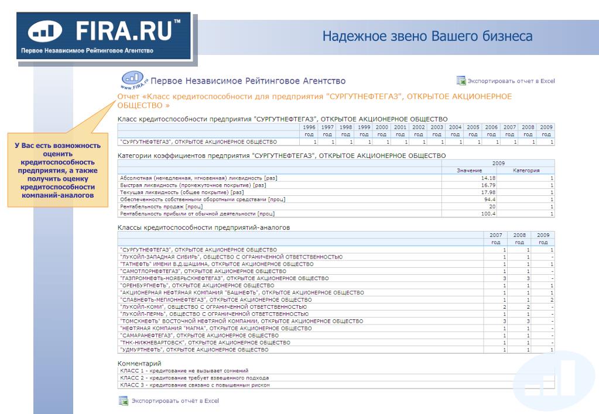The image size is (599, 414).
Task: Click the Excel icon beside the top export link
Action: click(461, 81)
